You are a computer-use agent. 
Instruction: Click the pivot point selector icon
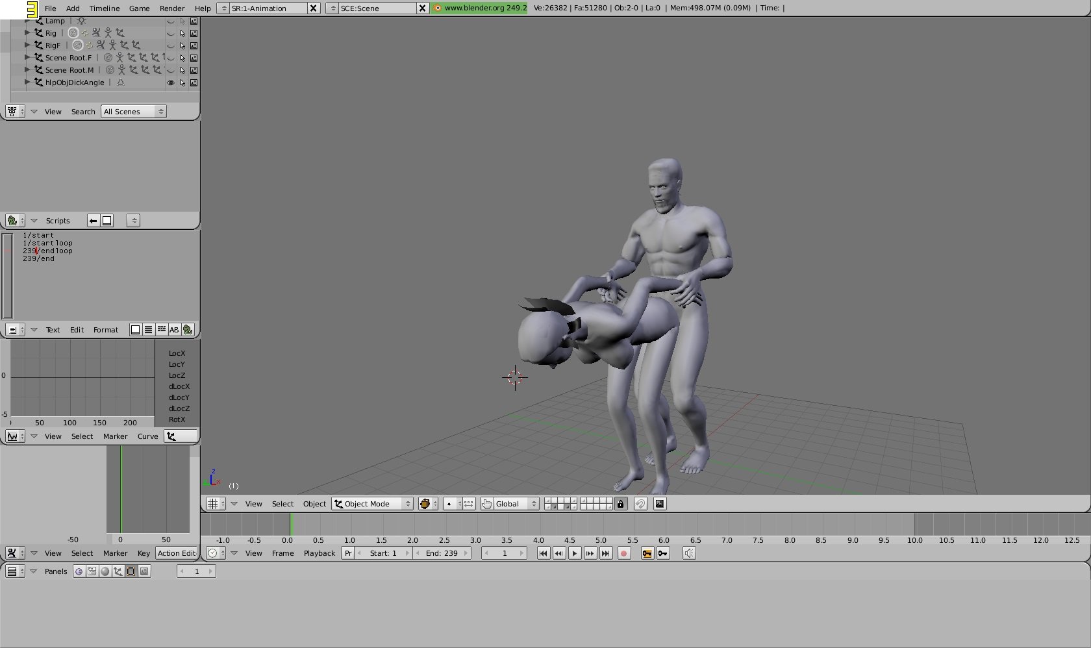coord(452,504)
